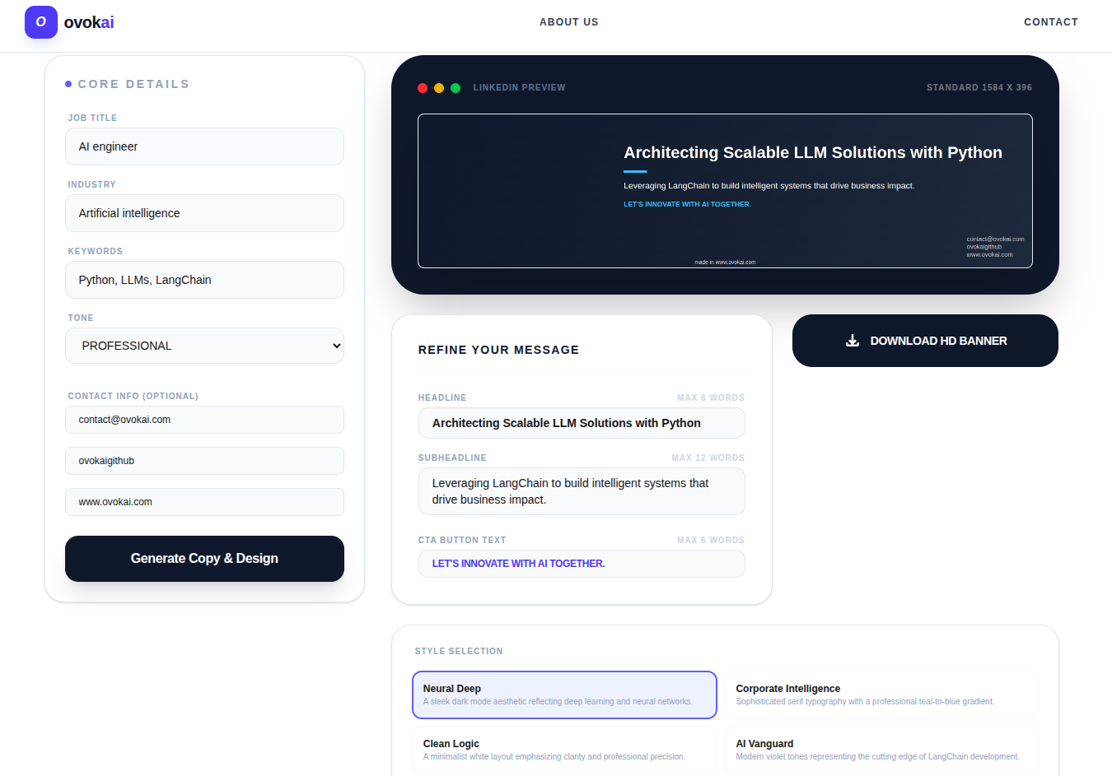The image size is (1112, 776).
Task: Click the Job Title input field
Action: (x=204, y=146)
